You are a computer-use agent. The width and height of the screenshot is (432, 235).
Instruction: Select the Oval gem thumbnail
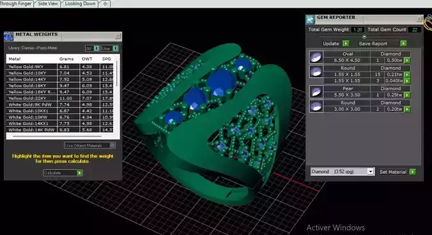[x=316, y=57]
